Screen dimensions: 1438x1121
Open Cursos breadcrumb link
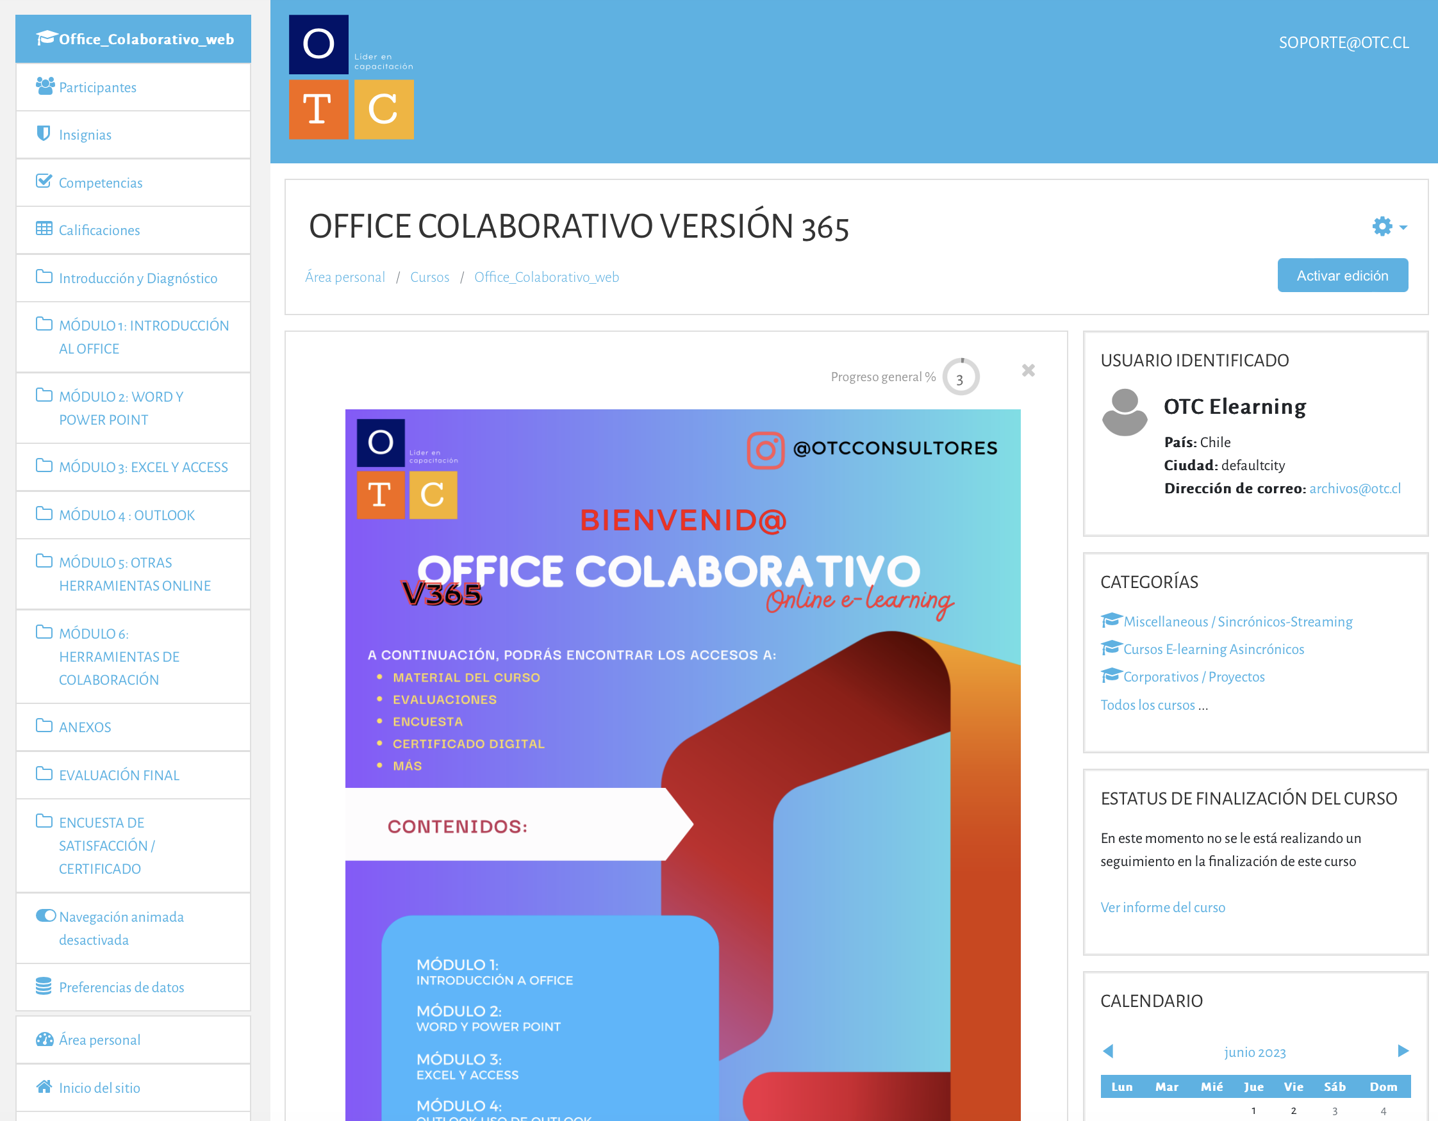pos(430,277)
